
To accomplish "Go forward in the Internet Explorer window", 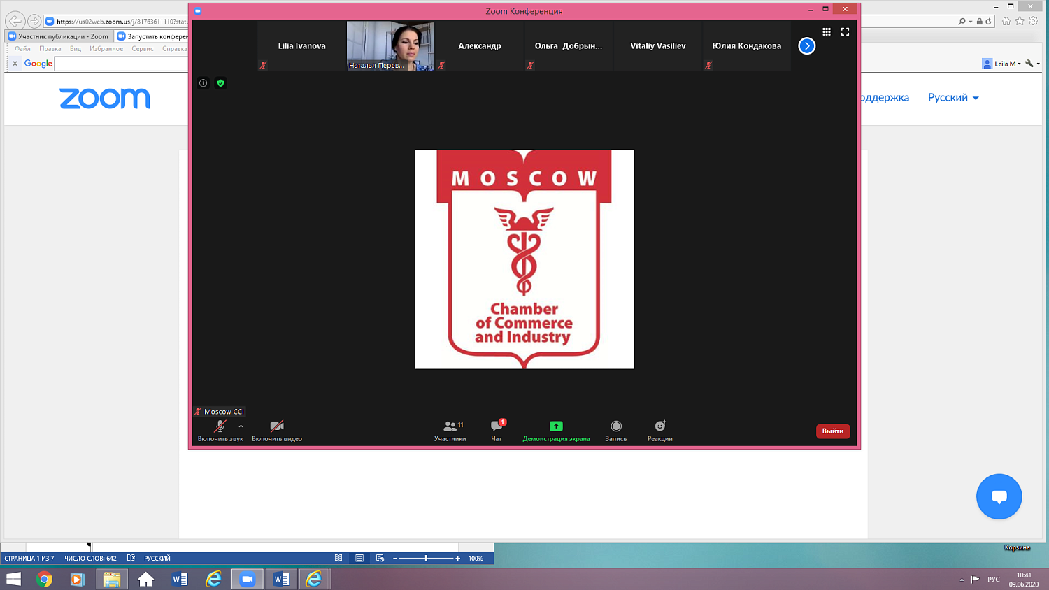I will (x=34, y=21).
